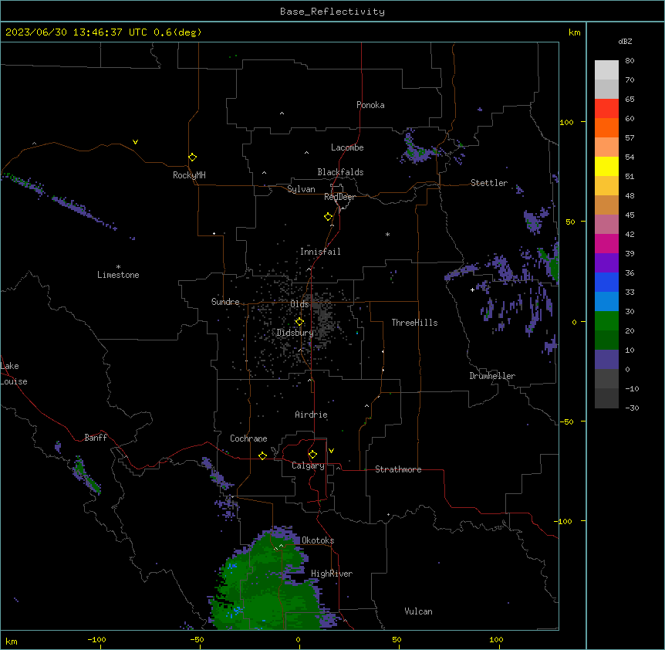Click the Cochrane town label
The image size is (665, 650).
[x=248, y=438]
